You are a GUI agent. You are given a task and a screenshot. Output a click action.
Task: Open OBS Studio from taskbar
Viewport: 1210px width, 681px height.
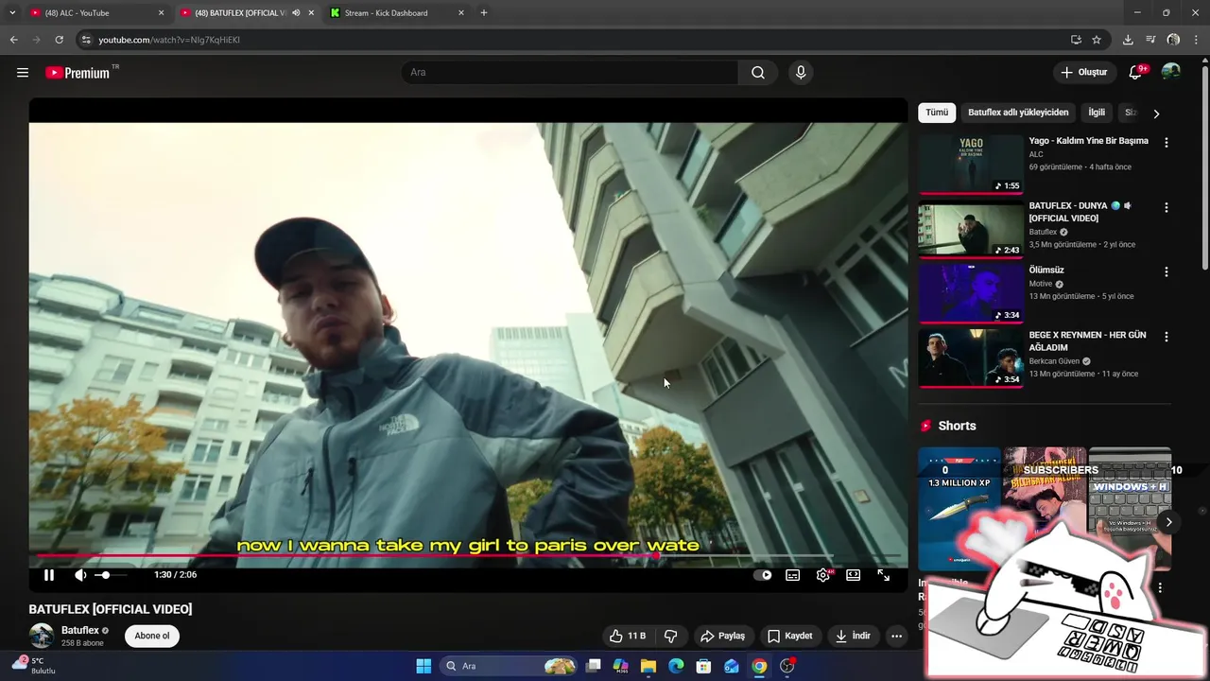787,666
